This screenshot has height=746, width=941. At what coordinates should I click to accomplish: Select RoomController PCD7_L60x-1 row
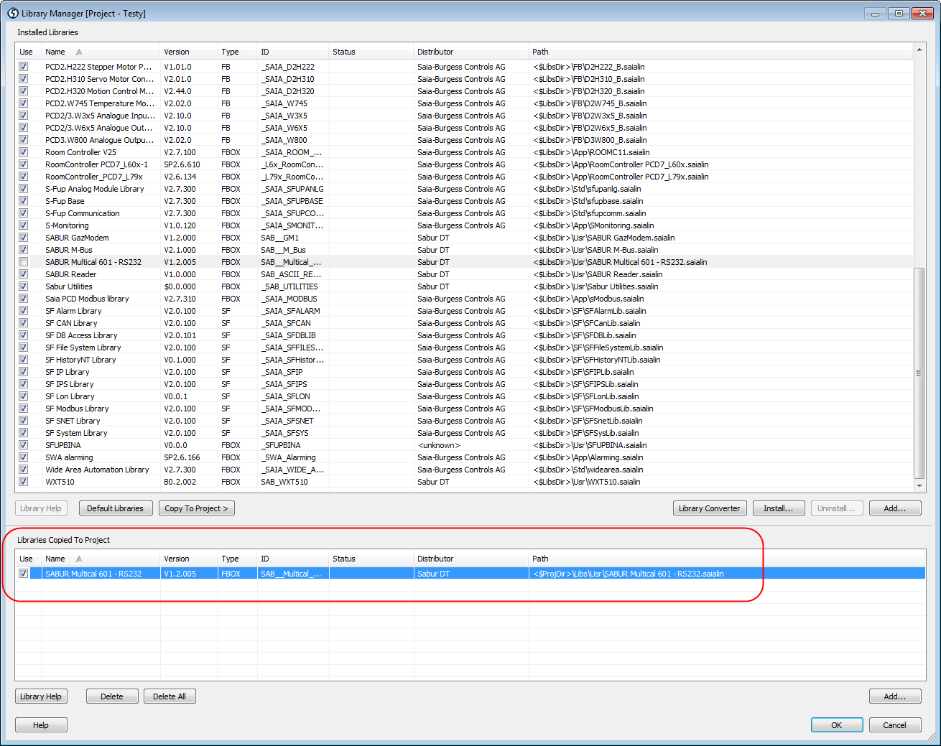(x=464, y=164)
